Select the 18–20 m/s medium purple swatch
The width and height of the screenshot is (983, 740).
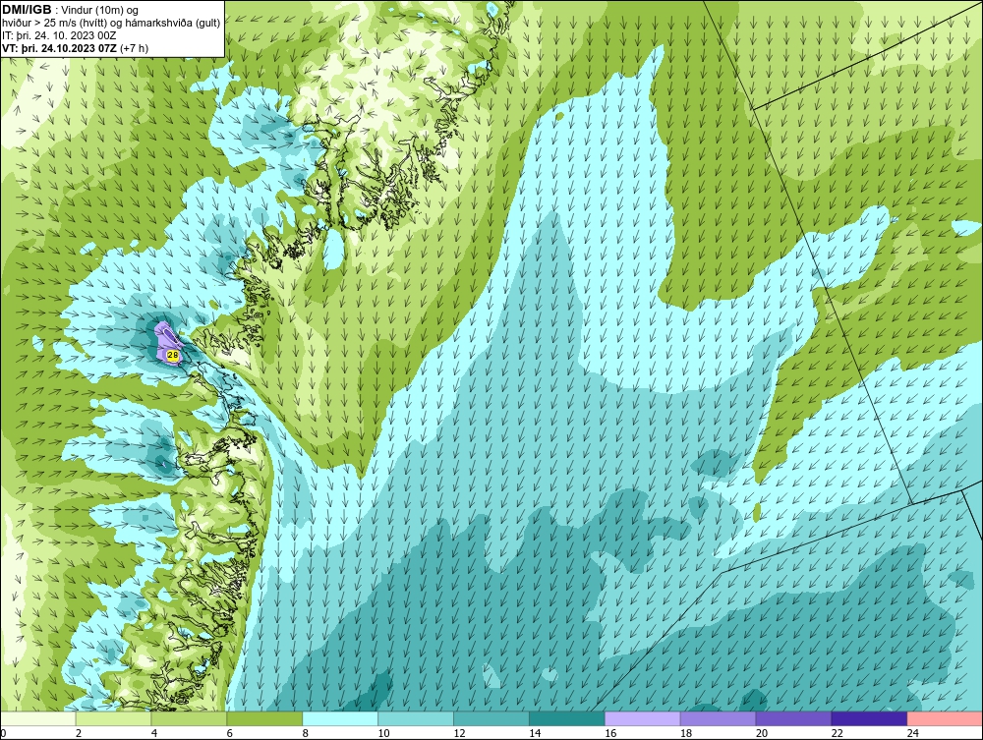coord(718,718)
